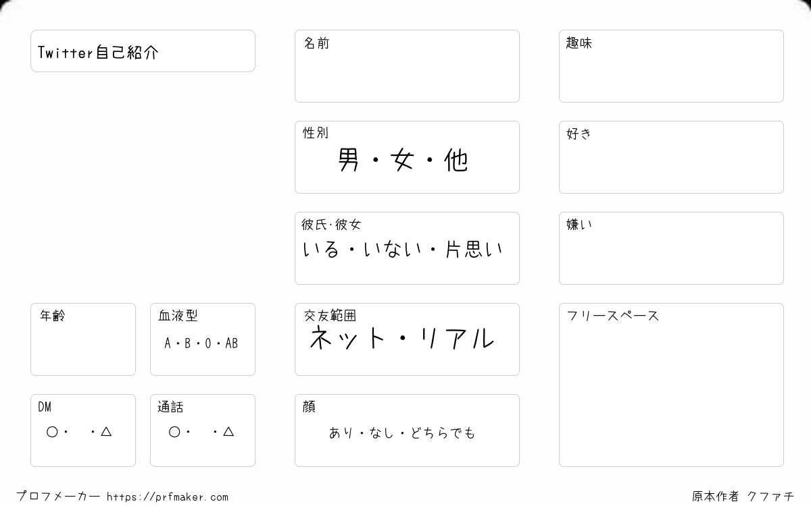Click the ○ symbol under 通話
The image size is (811, 506).
coord(174,432)
